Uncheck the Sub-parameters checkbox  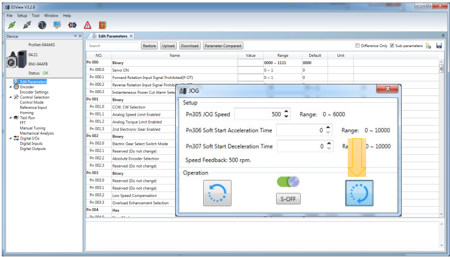point(392,46)
